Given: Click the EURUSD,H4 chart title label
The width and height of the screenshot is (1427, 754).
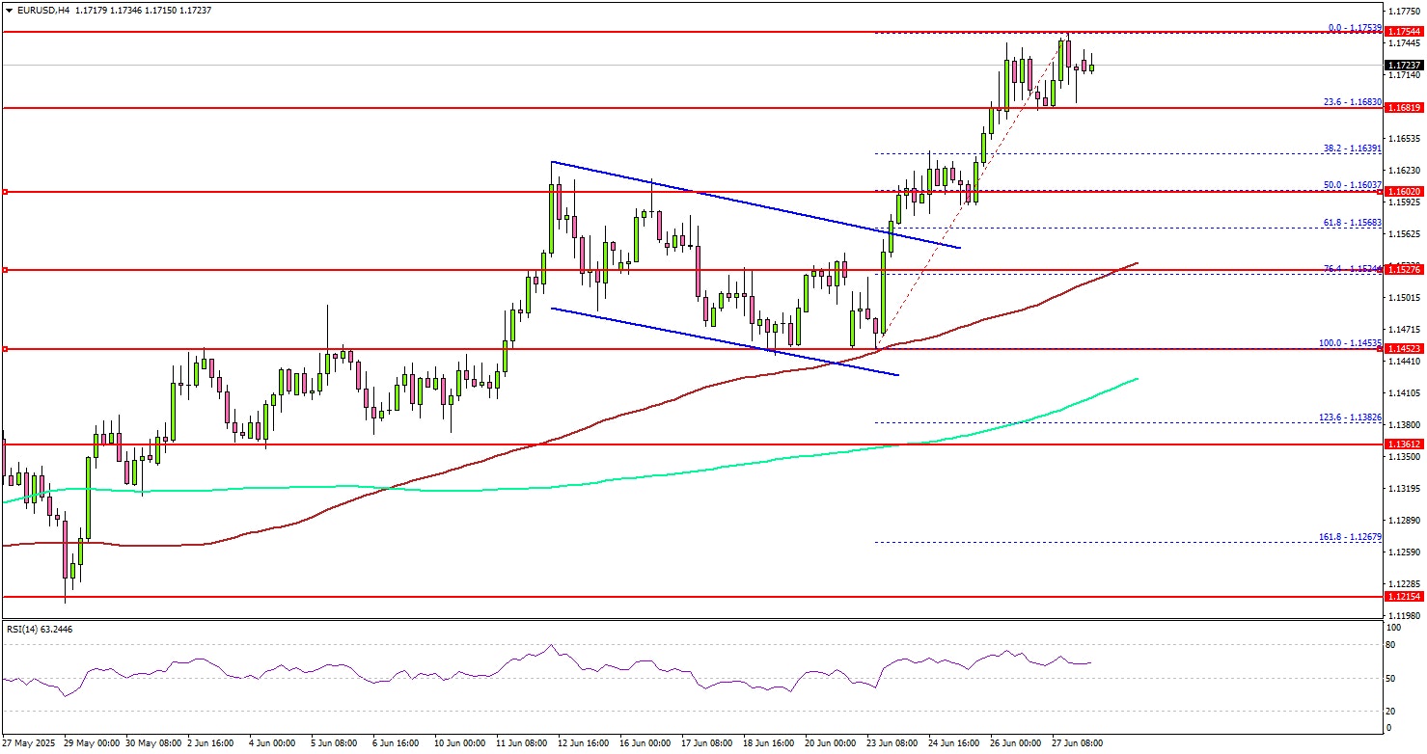Looking at the screenshot, I should [x=41, y=10].
